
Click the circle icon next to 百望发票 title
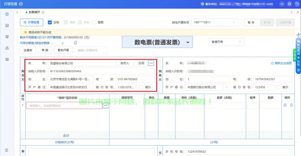point(21,4)
